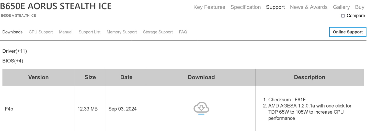Tick the Compare checkbox
The height and width of the screenshot is (131, 368).
tap(343, 16)
